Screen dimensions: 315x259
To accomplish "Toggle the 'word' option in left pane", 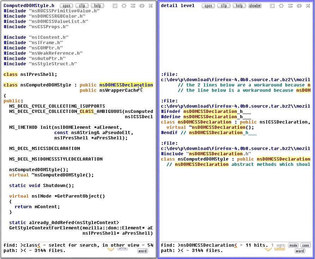I will (x=143, y=251).
